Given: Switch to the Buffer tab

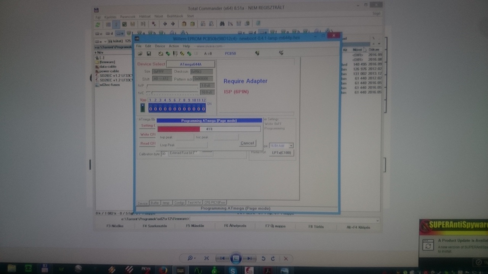Looking at the screenshot, I should pyautogui.click(x=154, y=203).
